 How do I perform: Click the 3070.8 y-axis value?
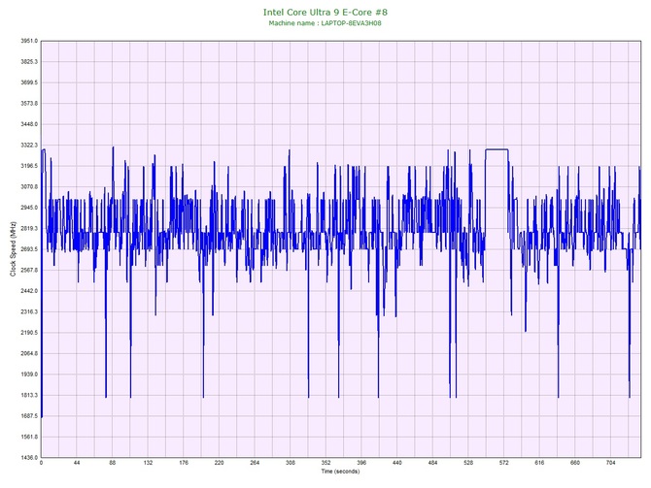coord(29,186)
